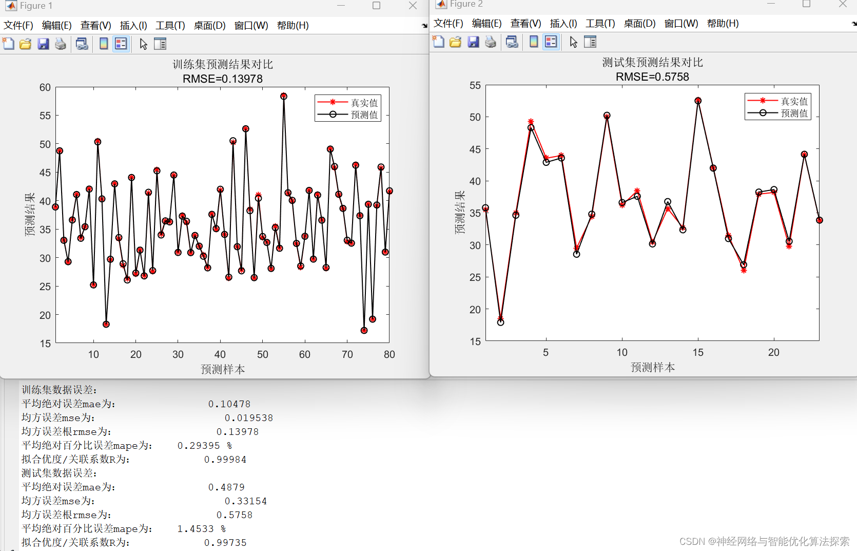Open 工具(T) menu in Figure 2

600,24
